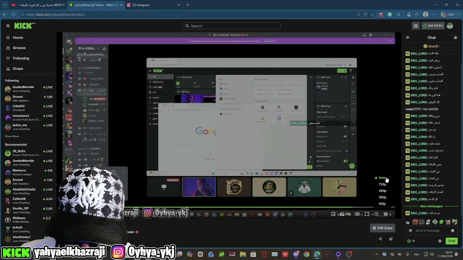
Task: Select Auto video quality
Action: pyautogui.click(x=382, y=178)
